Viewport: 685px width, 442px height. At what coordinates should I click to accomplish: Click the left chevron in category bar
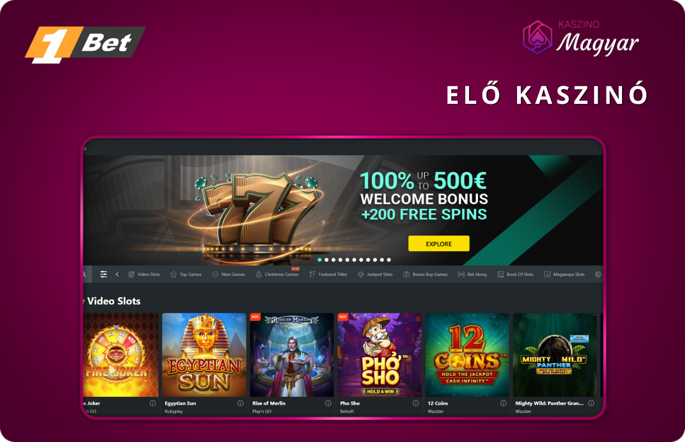117,274
